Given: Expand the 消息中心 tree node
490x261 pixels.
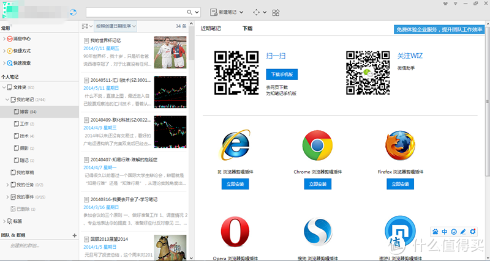Looking at the screenshot, I should pyautogui.click(x=4, y=39).
